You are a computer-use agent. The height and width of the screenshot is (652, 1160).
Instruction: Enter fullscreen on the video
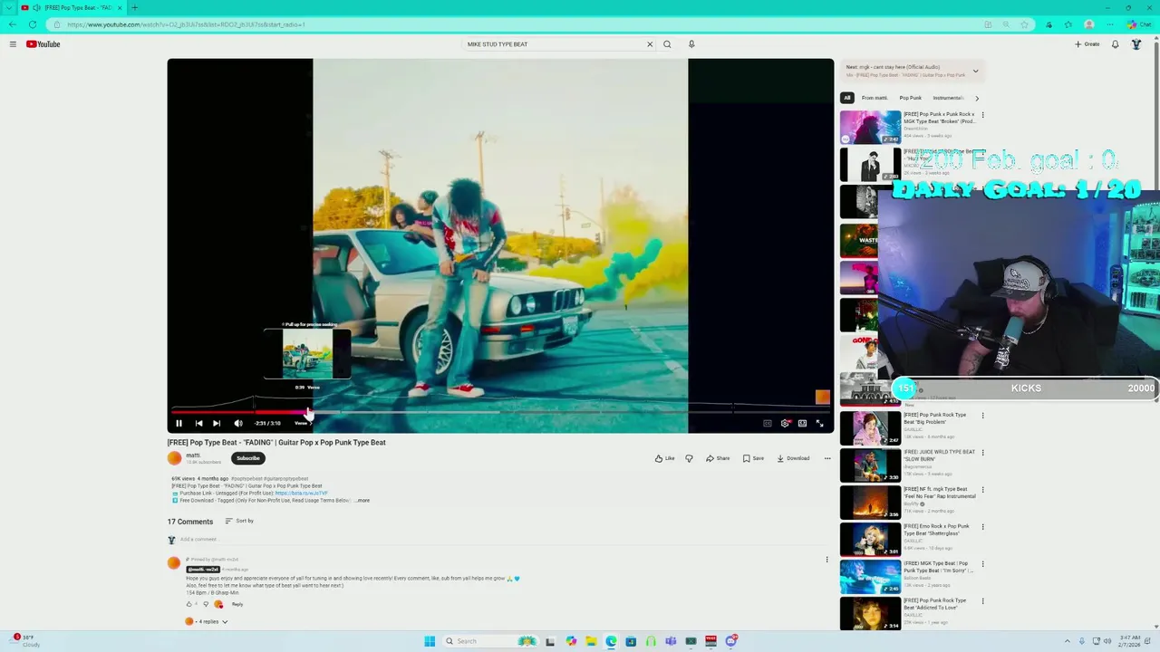point(820,423)
